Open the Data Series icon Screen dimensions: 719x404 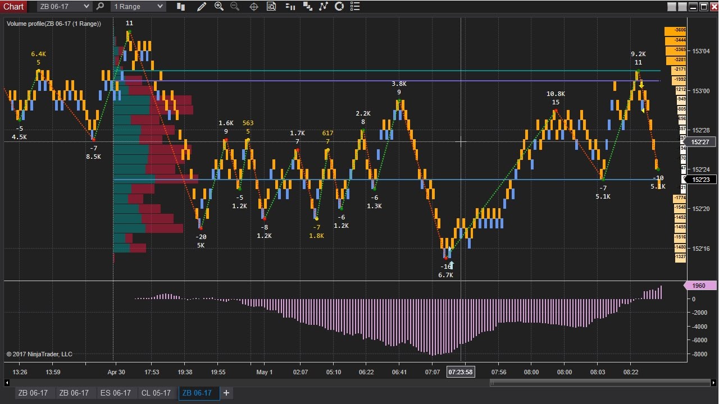pyautogui.click(x=307, y=6)
